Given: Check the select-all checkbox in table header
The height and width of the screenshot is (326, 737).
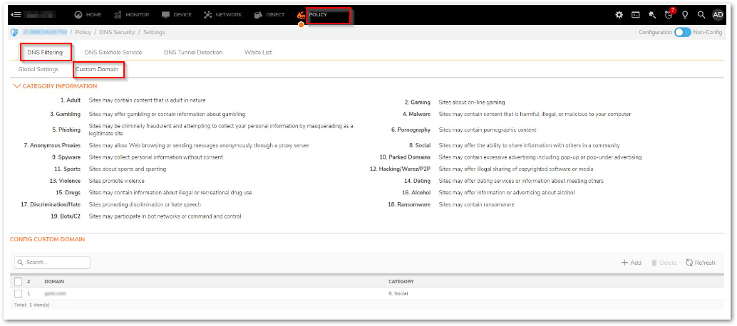Looking at the screenshot, I should tap(19, 281).
